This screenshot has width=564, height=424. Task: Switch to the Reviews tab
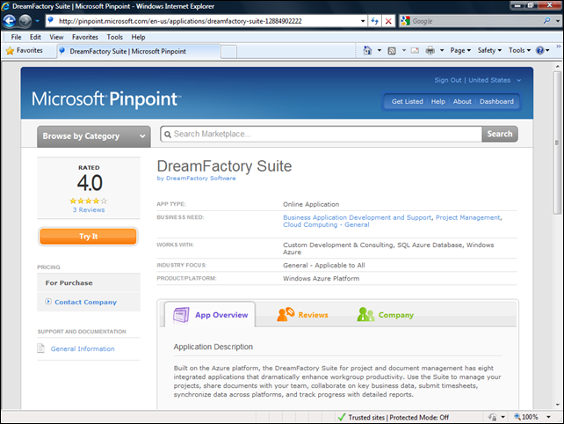302,315
